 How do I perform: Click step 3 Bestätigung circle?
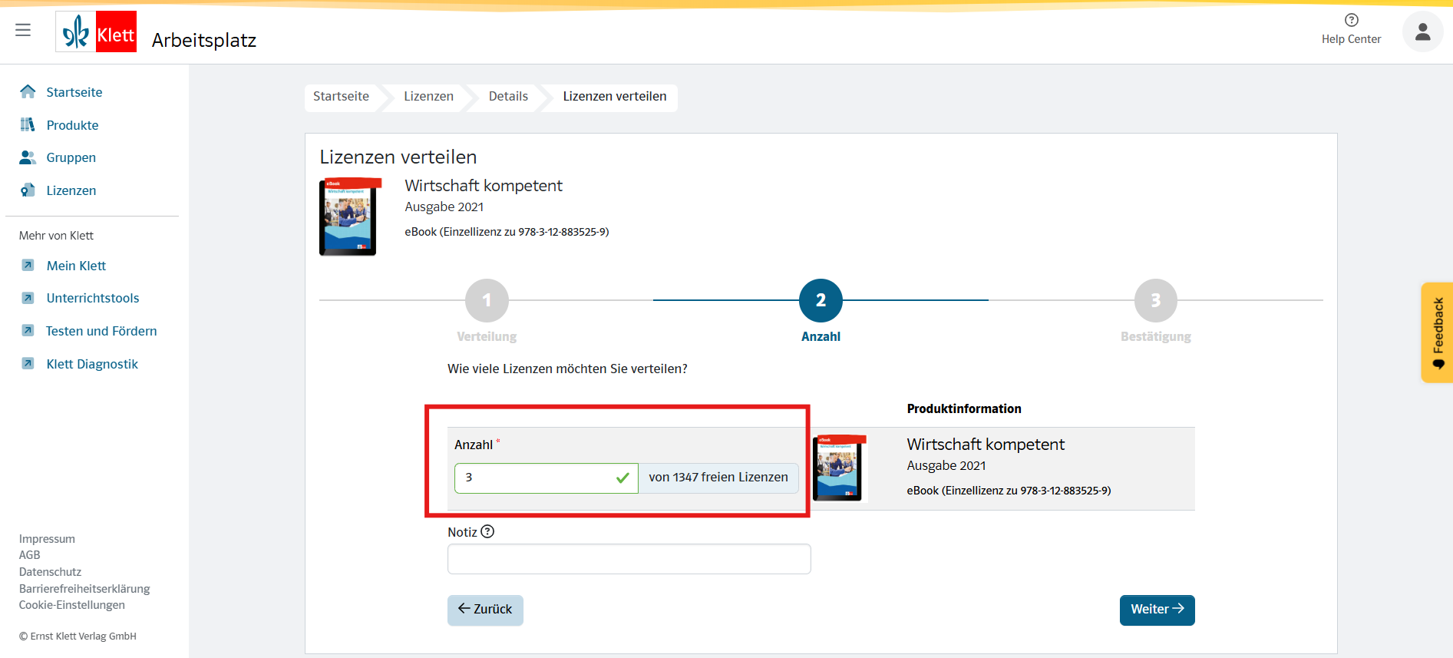(1155, 300)
